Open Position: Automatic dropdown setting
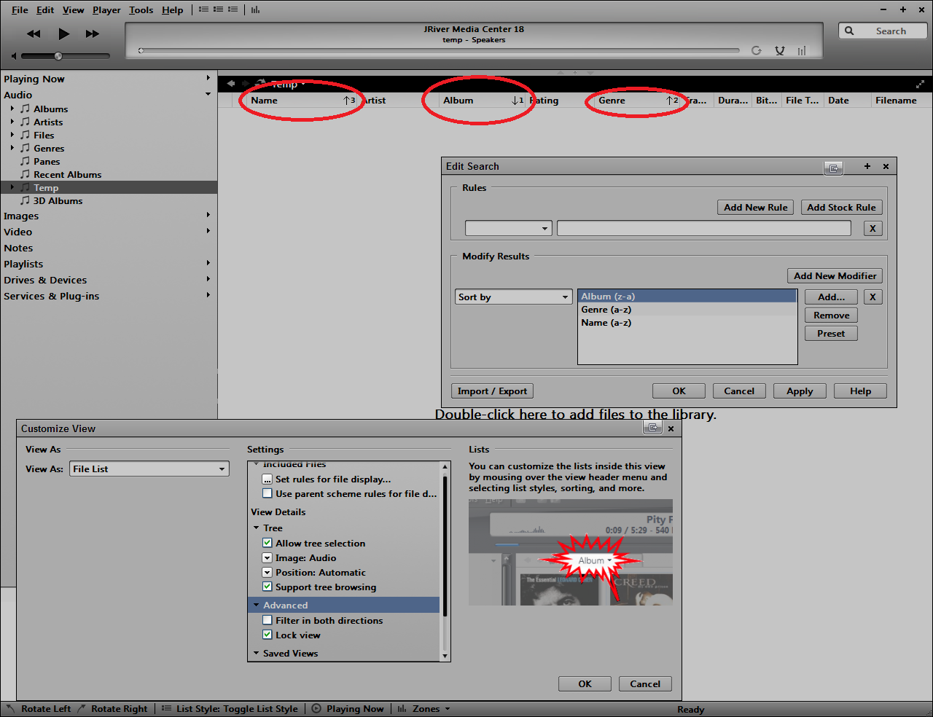This screenshot has width=933, height=717. [268, 572]
